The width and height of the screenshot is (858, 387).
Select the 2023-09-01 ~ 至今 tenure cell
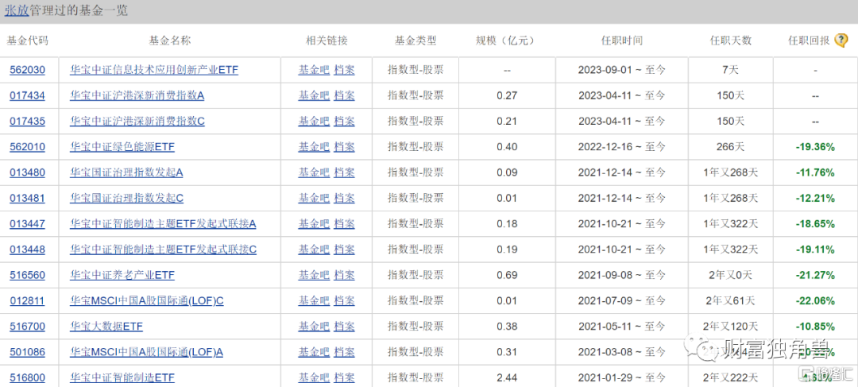(x=621, y=70)
